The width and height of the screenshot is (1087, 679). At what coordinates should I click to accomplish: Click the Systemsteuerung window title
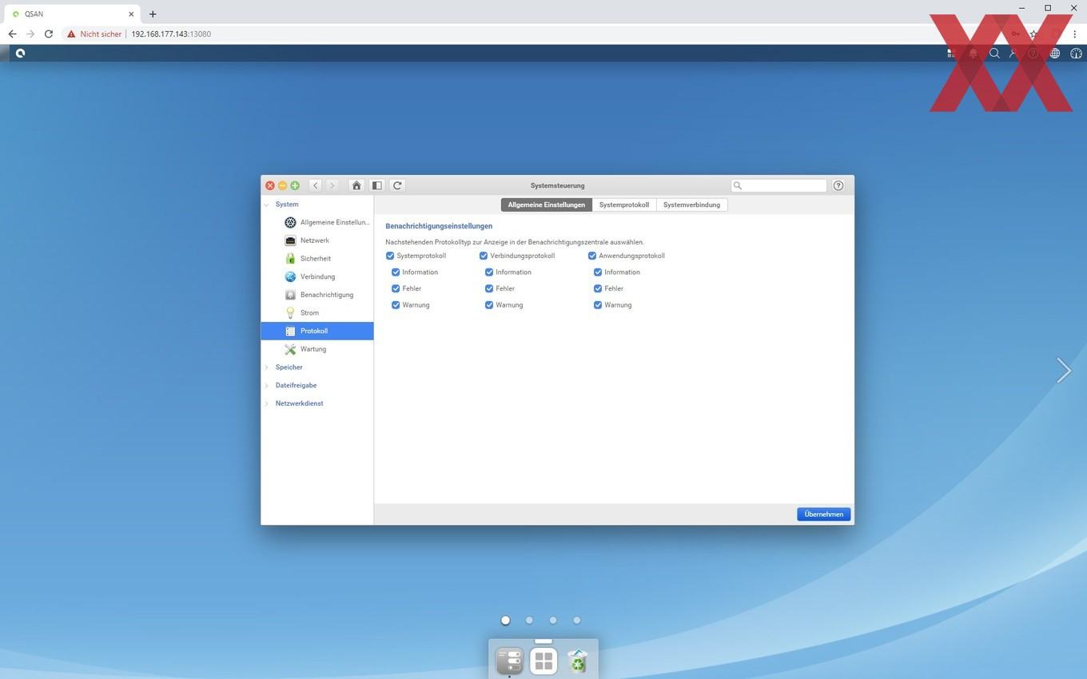click(557, 185)
